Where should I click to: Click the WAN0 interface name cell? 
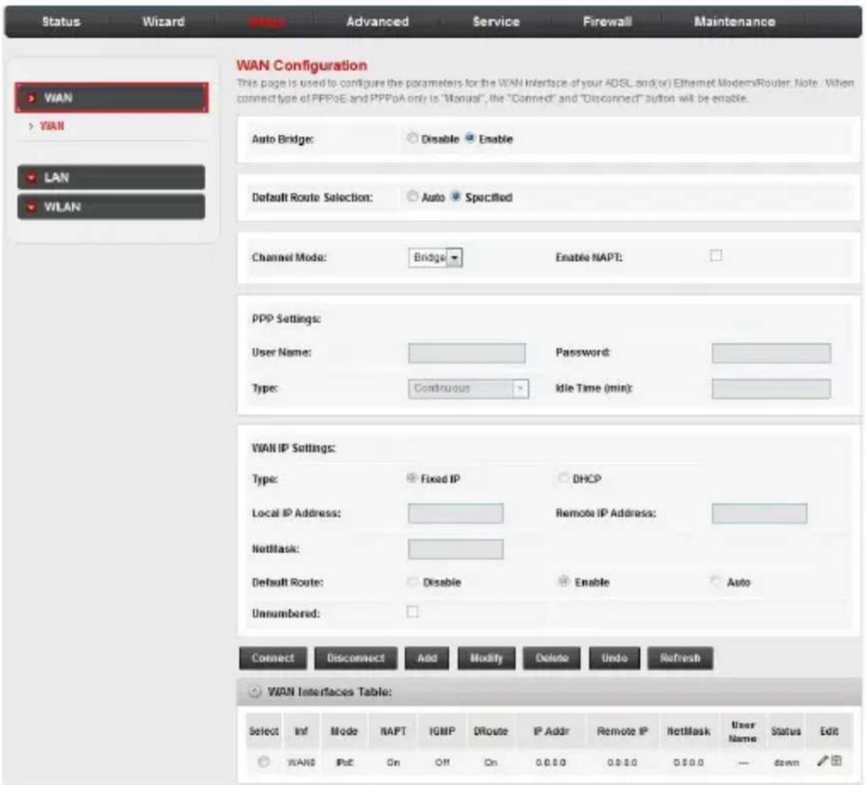(x=301, y=762)
